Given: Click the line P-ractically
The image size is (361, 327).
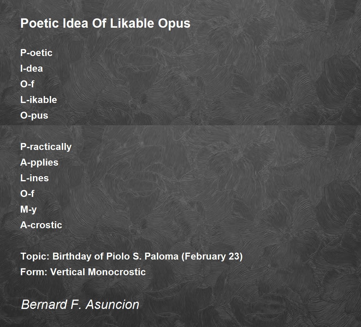Looking at the screenshot, I should point(46,147).
